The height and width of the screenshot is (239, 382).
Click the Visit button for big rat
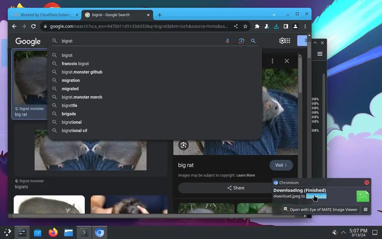tap(281, 165)
